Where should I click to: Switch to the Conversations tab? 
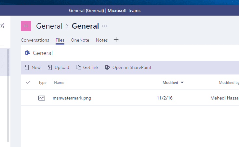(x=35, y=40)
